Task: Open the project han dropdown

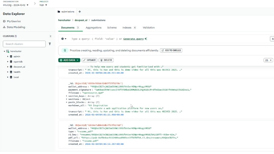Action: pyautogui.click(x=43, y=5)
